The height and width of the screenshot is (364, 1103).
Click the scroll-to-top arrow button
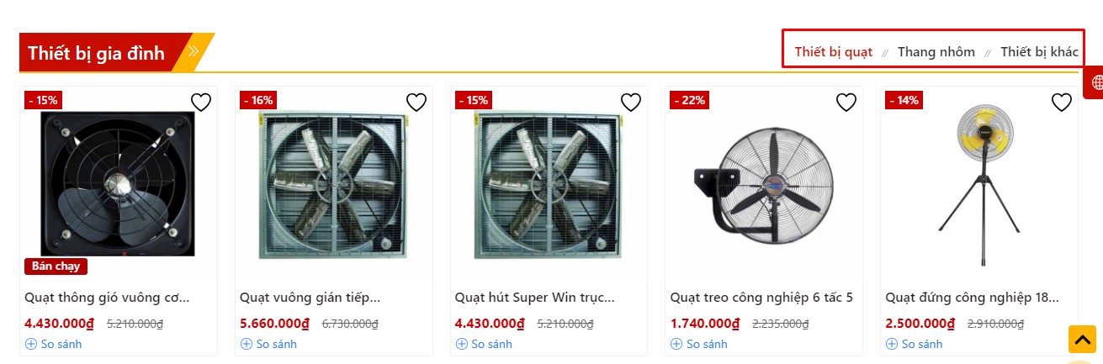click(1082, 339)
